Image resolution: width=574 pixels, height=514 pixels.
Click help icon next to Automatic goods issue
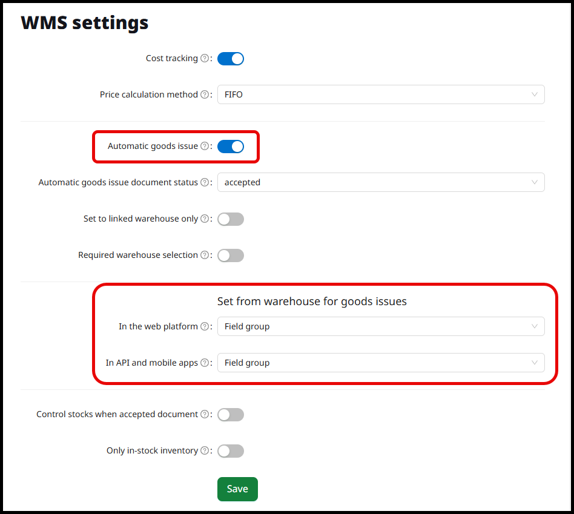[205, 147]
